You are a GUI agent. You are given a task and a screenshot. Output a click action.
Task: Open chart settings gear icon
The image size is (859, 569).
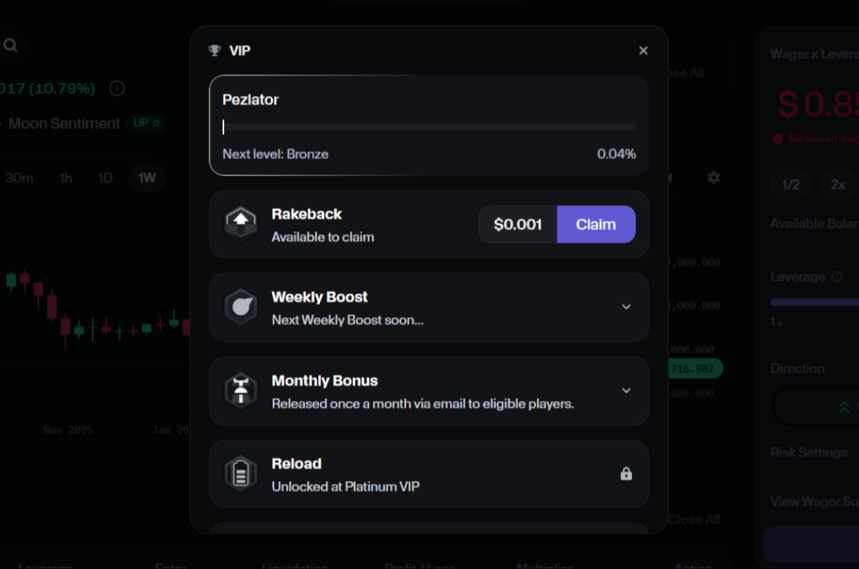pyautogui.click(x=714, y=177)
